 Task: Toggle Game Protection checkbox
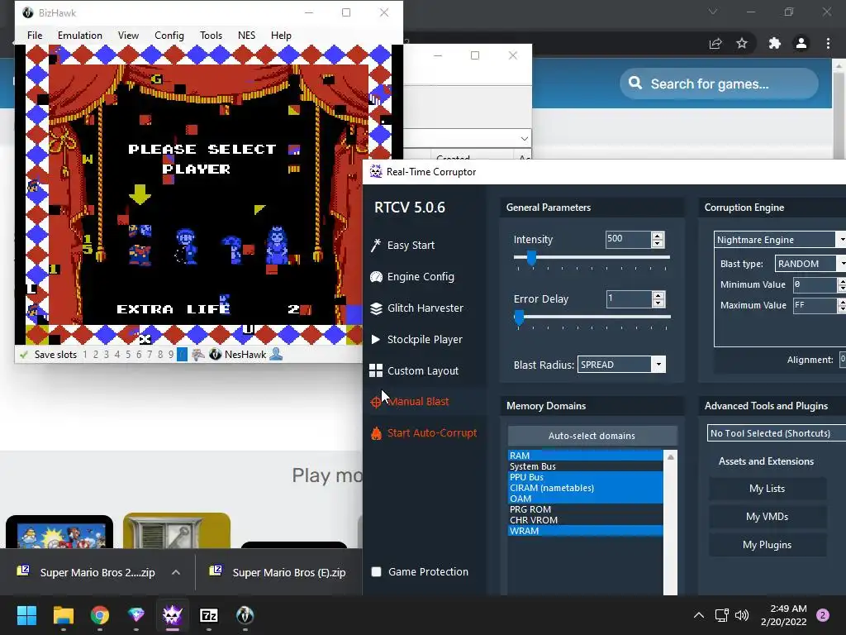click(x=377, y=572)
